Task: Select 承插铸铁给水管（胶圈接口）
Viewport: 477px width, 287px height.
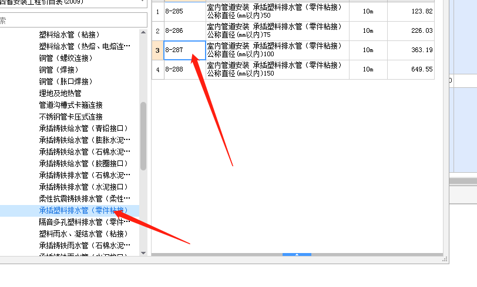Action: coord(83,163)
